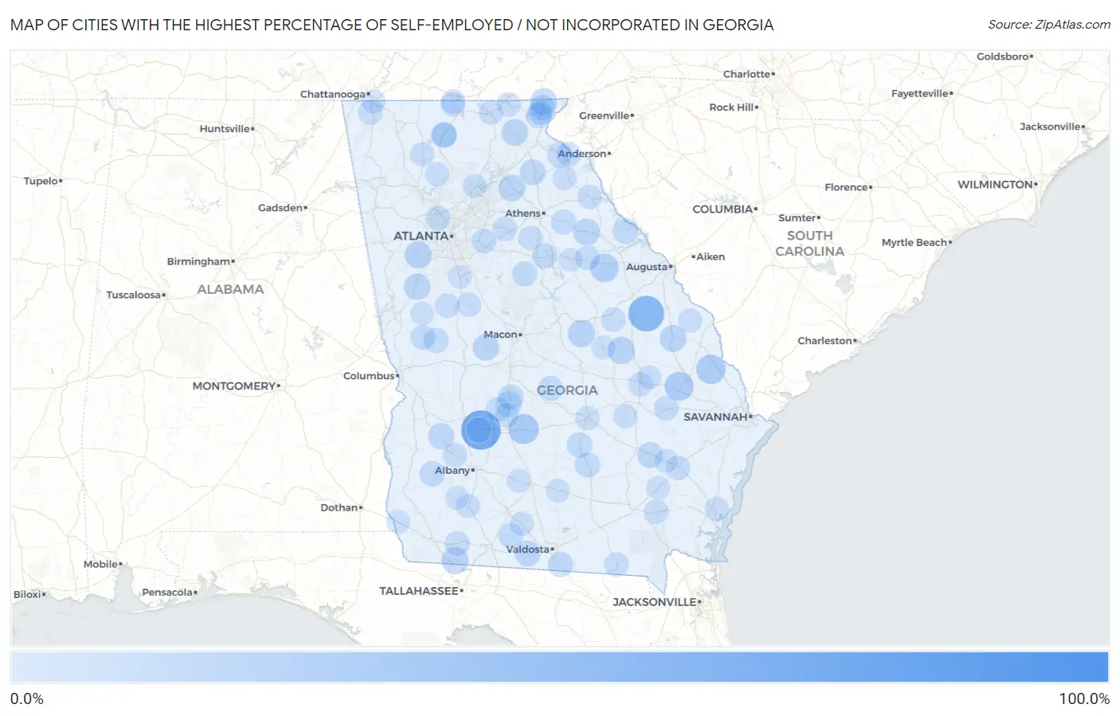Click the Mobile city label
Screen dimensions: 1120x716
point(101,564)
